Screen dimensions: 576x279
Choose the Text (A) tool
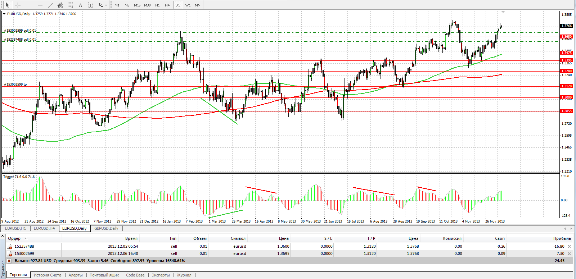[80, 5]
